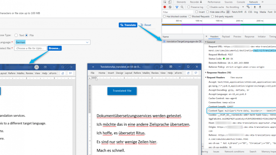Filter requests by All type

tap(228, 12)
